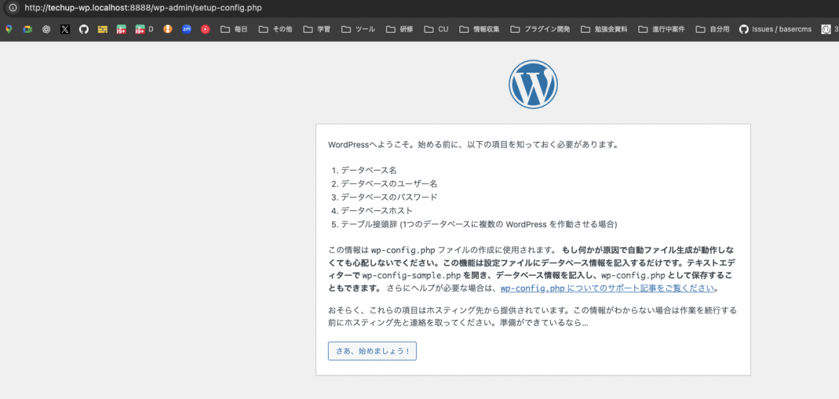
Task: Open the wp-config.php support article link
Action: pos(608,288)
